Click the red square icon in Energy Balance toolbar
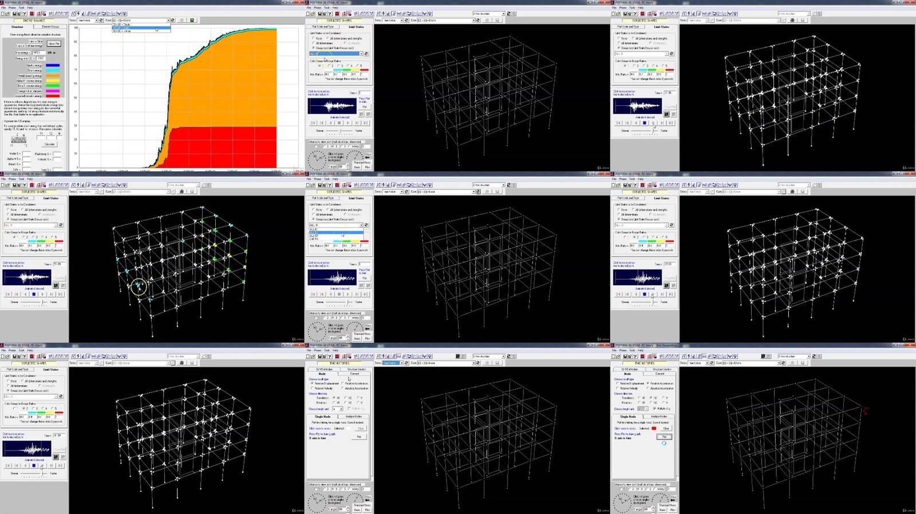Screen dimensions: 916x514 pyautogui.click(x=32, y=14)
